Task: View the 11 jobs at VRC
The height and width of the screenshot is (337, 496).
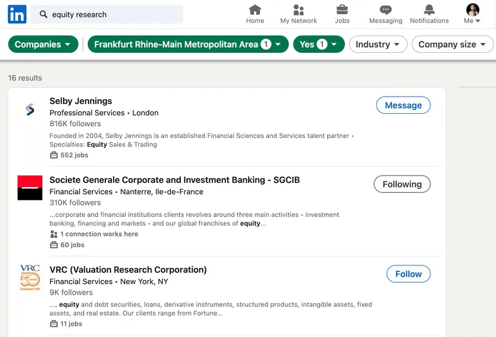Action: coord(71,324)
